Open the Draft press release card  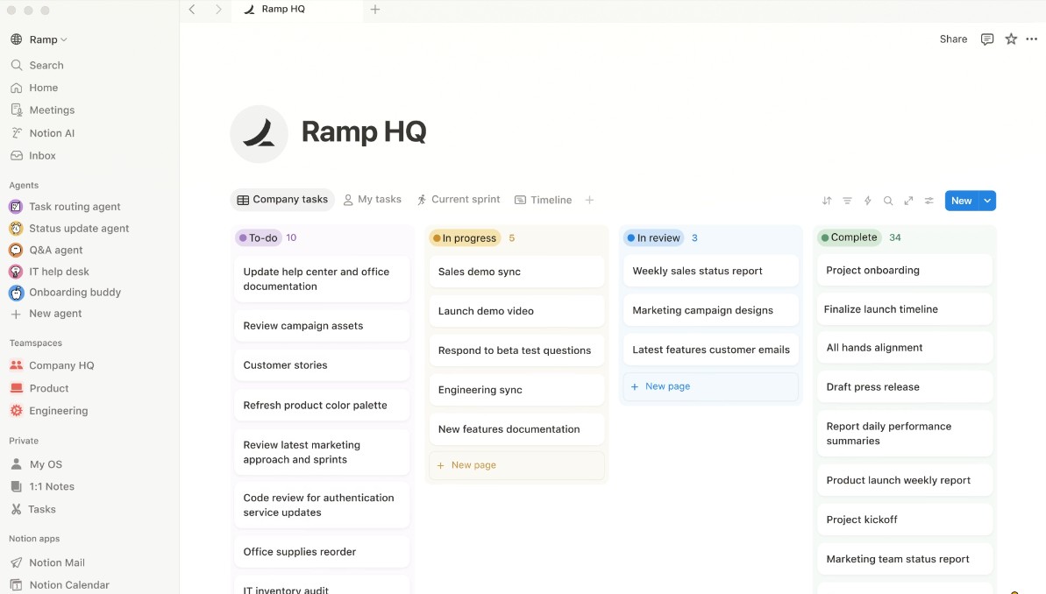pyautogui.click(x=905, y=387)
